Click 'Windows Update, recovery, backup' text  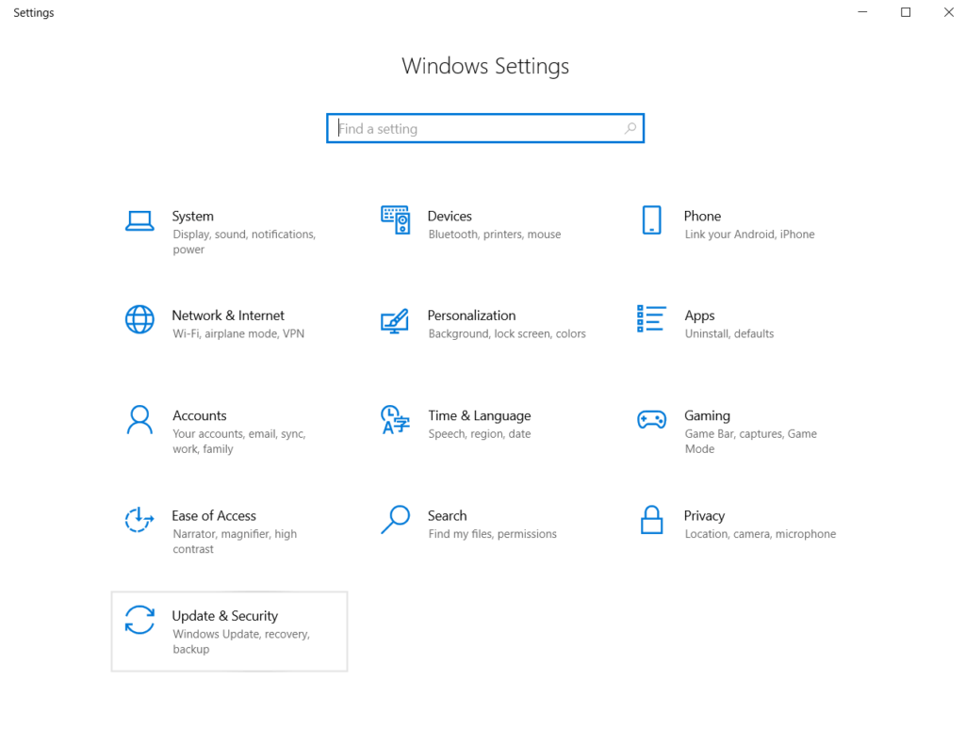point(241,641)
